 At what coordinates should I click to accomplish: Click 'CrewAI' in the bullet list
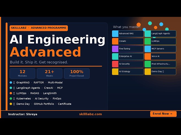[x=48, y=88]
